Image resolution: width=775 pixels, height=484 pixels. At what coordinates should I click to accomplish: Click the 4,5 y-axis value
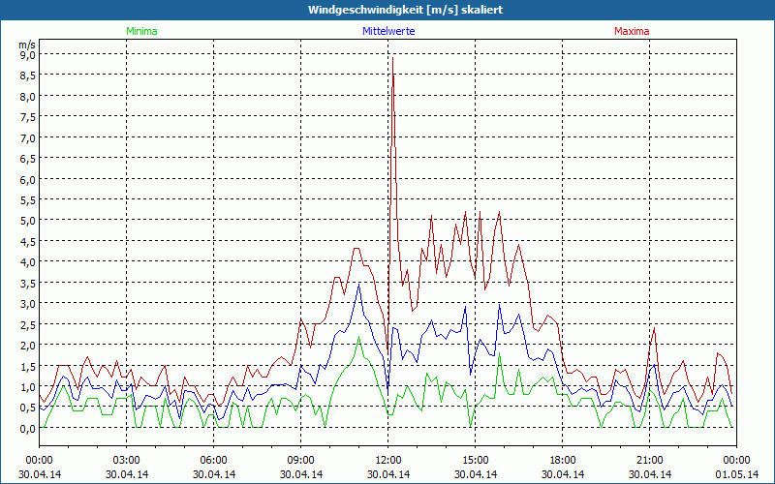point(28,241)
